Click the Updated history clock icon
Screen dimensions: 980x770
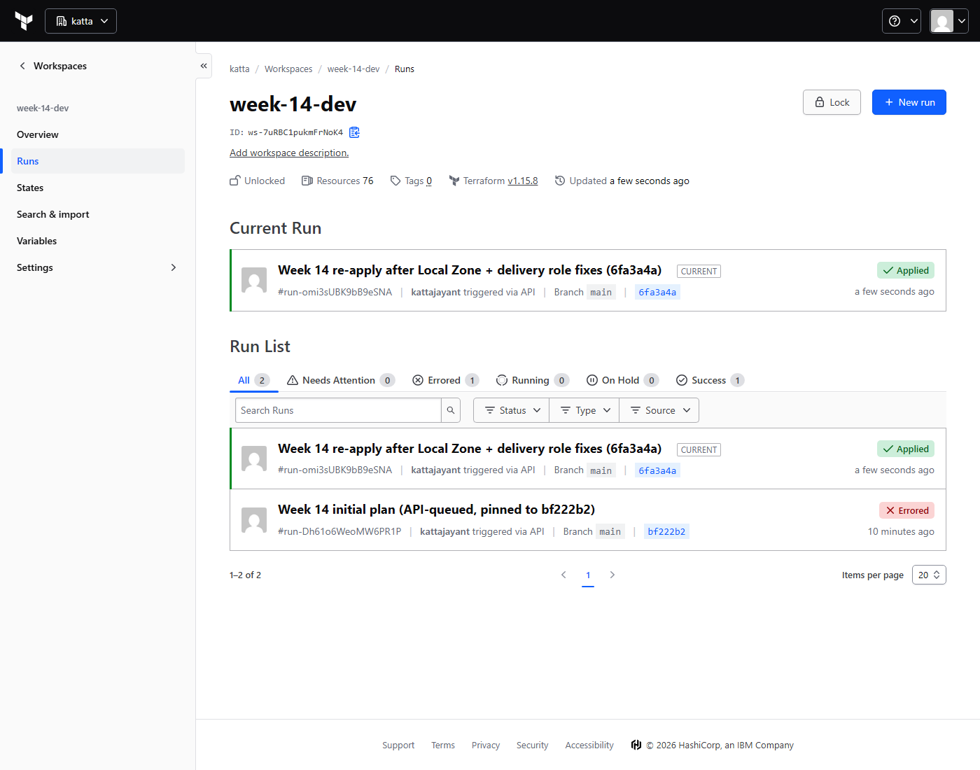(560, 181)
